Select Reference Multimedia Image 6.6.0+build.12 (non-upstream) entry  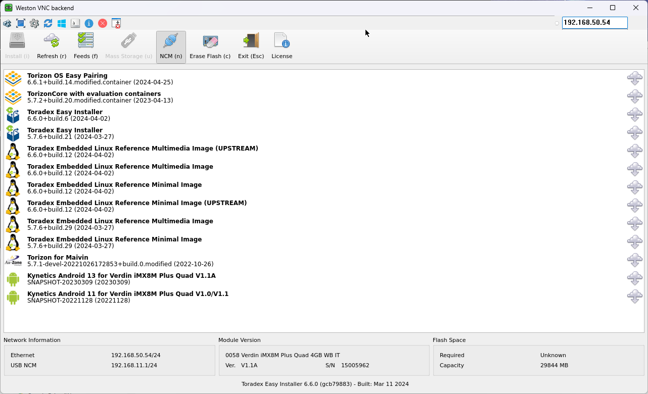pyautogui.click(x=323, y=170)
